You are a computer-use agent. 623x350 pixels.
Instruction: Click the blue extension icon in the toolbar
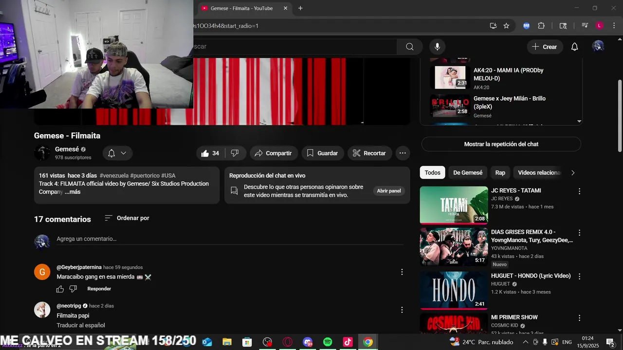(x=526, y=26)
